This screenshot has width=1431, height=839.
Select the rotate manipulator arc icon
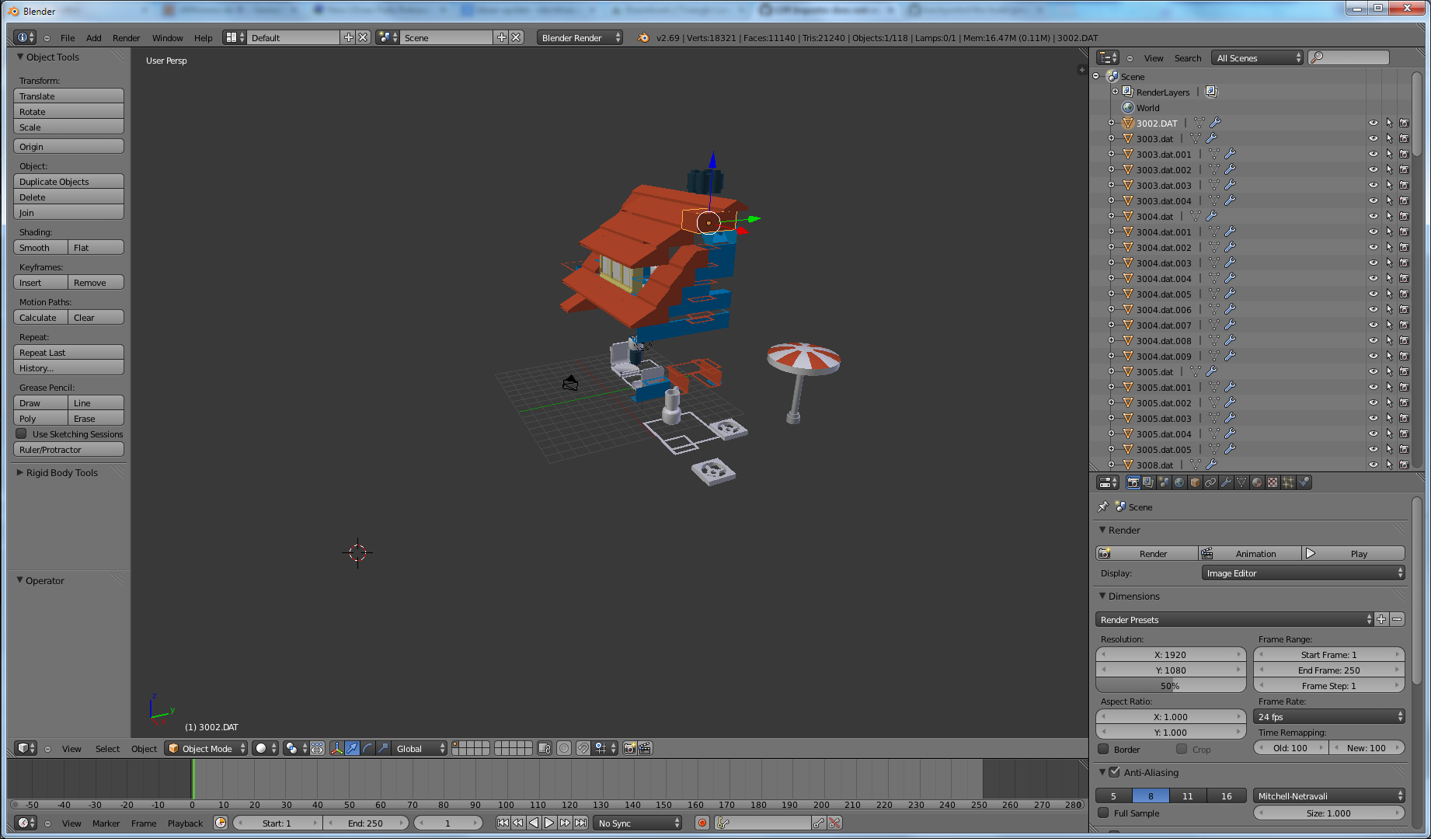click(367, 748)
